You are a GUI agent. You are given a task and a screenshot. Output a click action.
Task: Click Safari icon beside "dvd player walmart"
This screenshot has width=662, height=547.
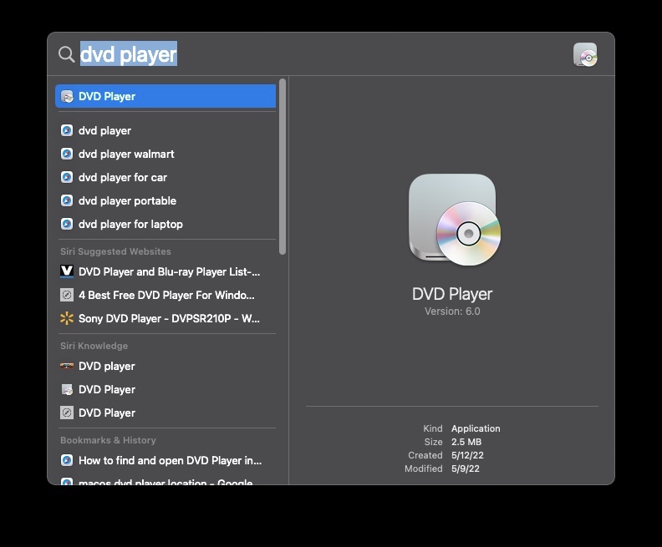click(x=67, y=154)
